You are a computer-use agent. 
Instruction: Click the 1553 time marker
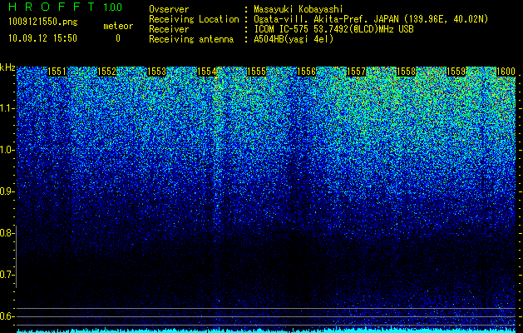coord(156,72)
